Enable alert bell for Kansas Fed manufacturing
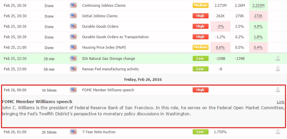This screenshot has width=287, height=139. 278,69
